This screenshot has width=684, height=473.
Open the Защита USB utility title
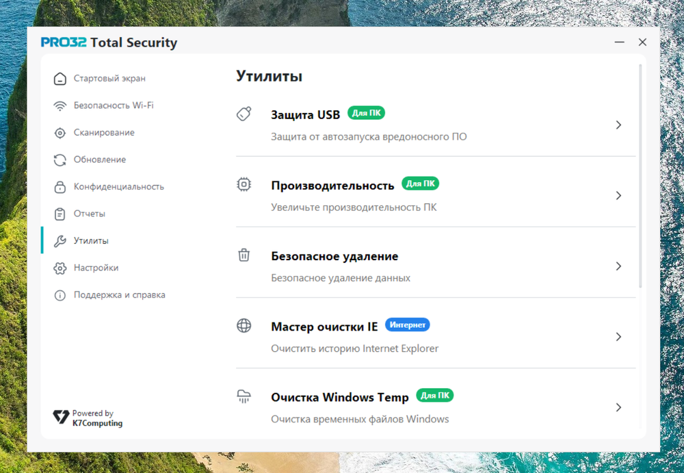[x=305, y=115]
